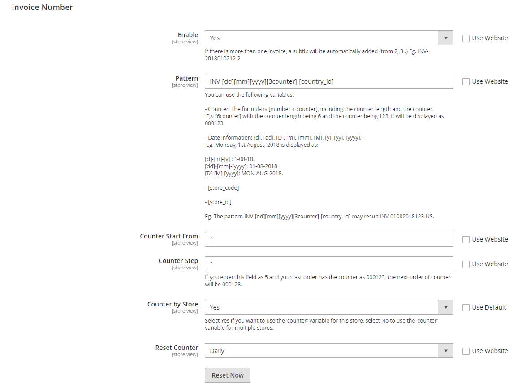531x387 pixels.
Task: Open the Enable dropdown
Action: pyautogui.click(x=321, y=38)
